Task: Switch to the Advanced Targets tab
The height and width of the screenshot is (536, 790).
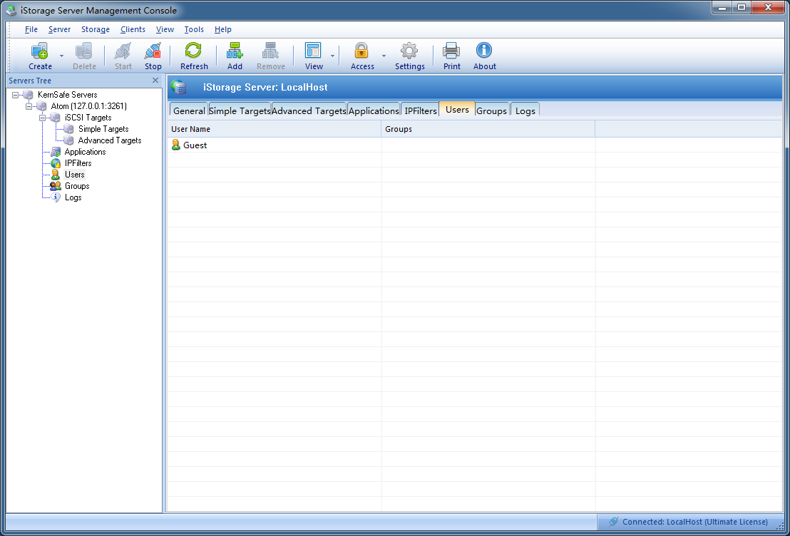Action: [x=309, y=110]
